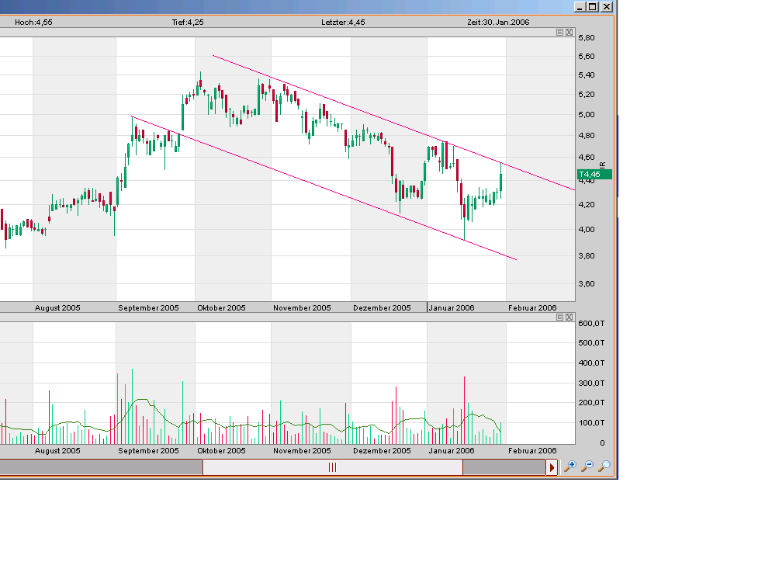The width and height of the screenshot is (772, 583).
Task: Click the scroll-right arrow of time scrollbar
Action: (552, 467)
